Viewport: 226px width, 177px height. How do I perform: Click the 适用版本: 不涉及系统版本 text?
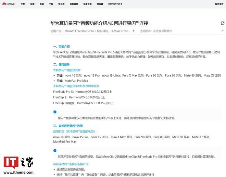[156, 31]
